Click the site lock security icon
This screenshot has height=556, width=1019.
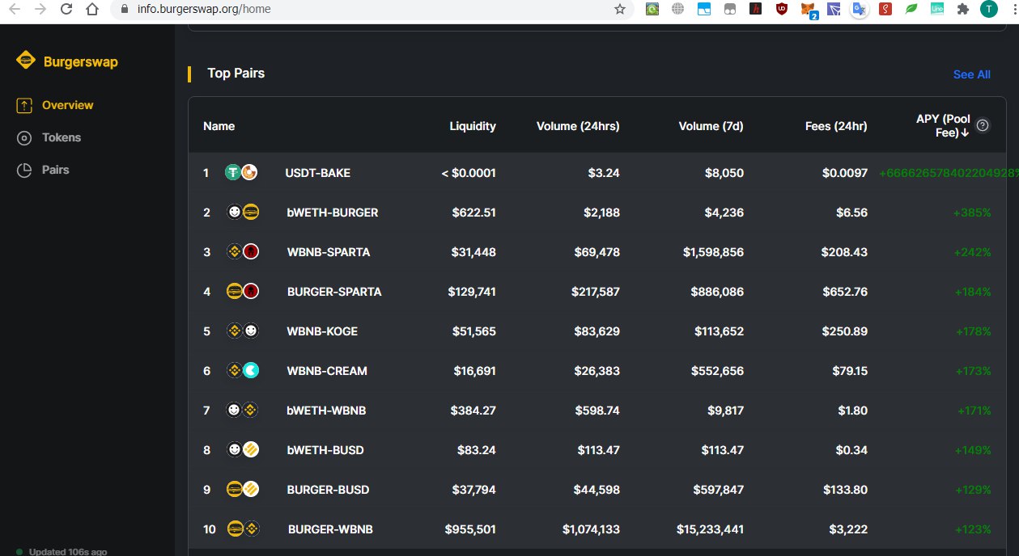124,9
